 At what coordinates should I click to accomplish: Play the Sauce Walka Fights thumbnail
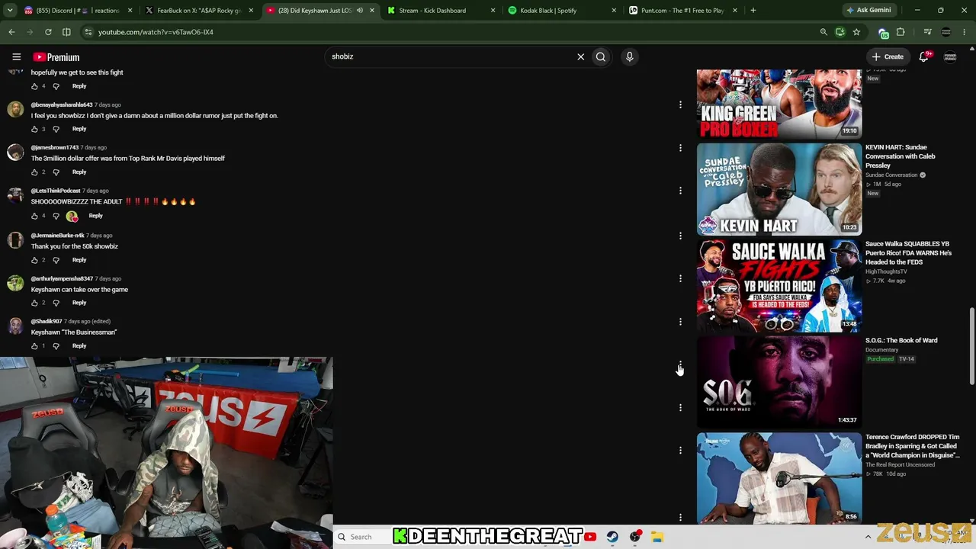779,286
